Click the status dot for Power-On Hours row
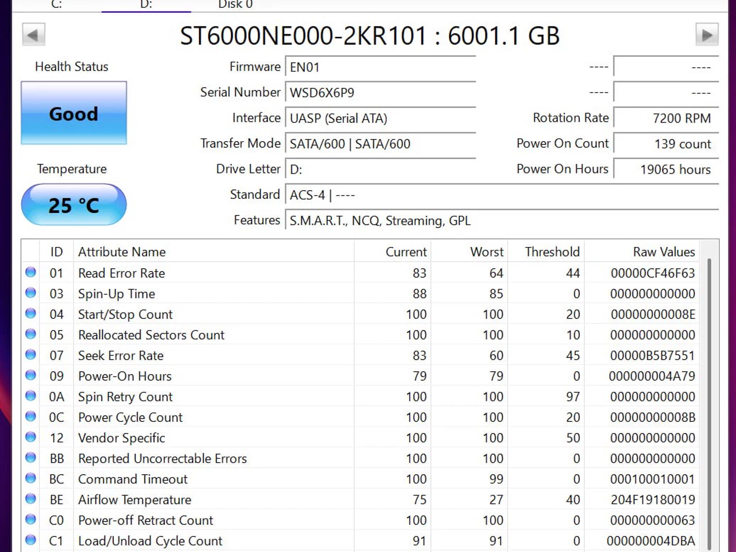This screenshot has height=552, width=736. coord(31,375)
